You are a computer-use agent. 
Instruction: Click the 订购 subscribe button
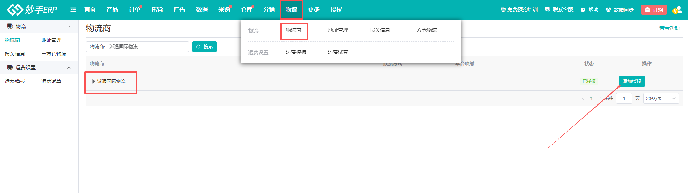[x=654, y=10]
